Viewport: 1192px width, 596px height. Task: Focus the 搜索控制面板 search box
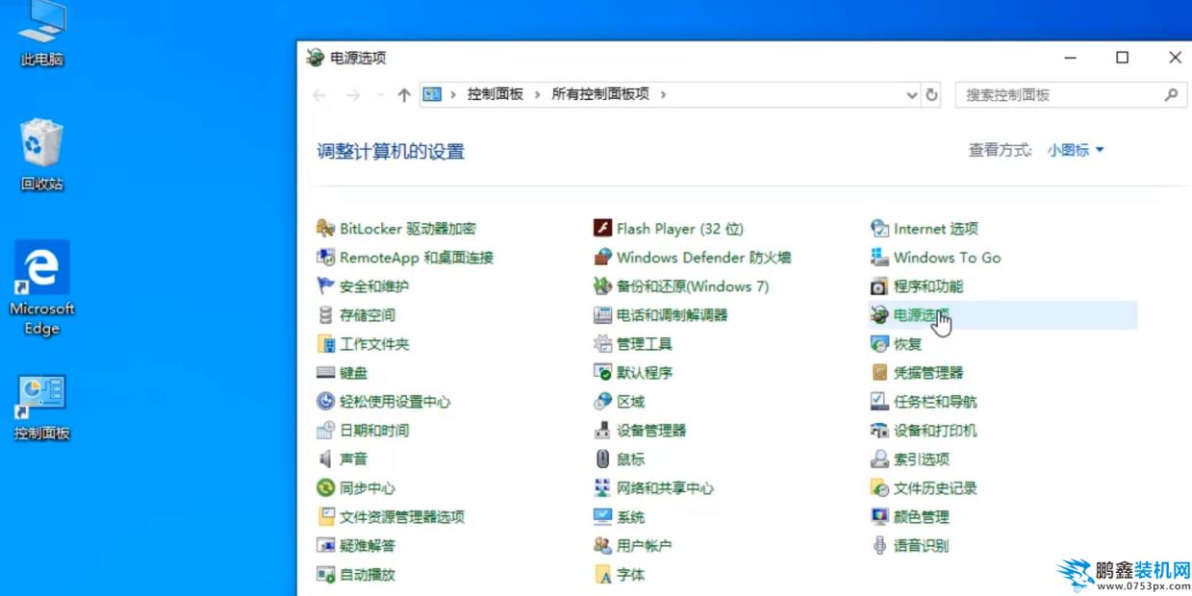pyautogui.click(x=1071, y=95)
